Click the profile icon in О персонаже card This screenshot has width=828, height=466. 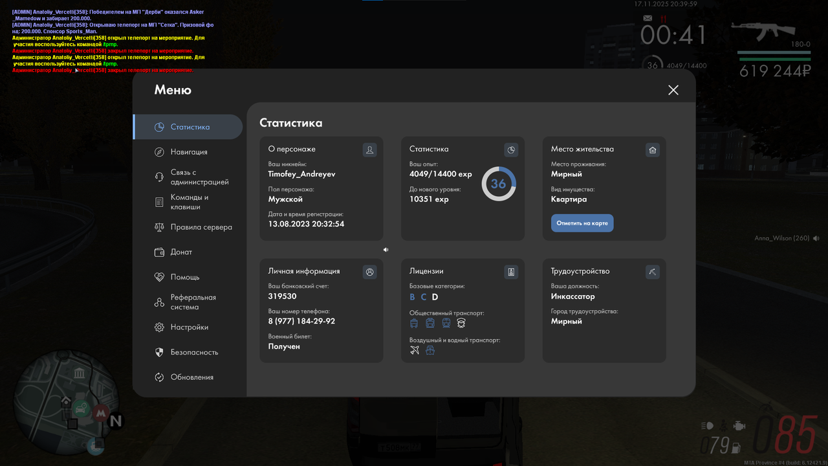pyautogui.click(x=369, y=150)
